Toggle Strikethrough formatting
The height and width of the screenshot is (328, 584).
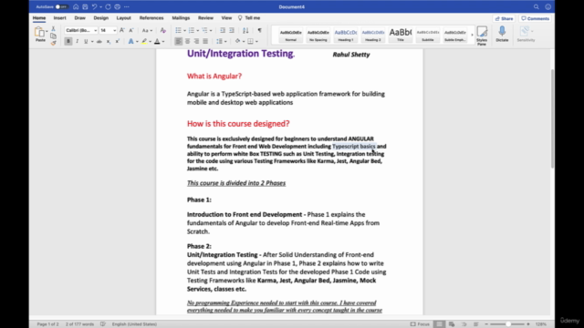tap(99, 41)
